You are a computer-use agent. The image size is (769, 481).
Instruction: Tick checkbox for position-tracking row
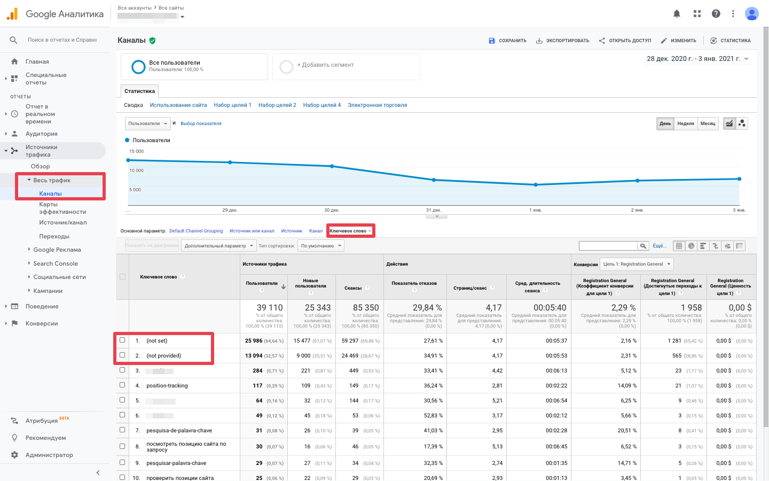click(122, 385)
